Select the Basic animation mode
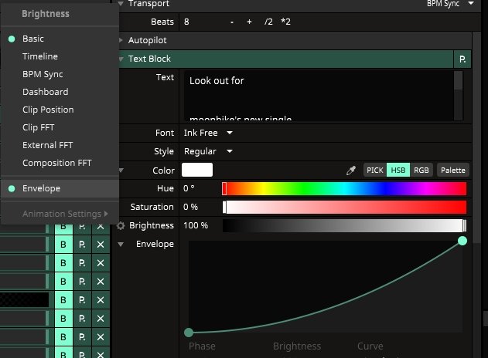This screenshot has height=358, width=488. pyautogui.click(x=33, y=39)
